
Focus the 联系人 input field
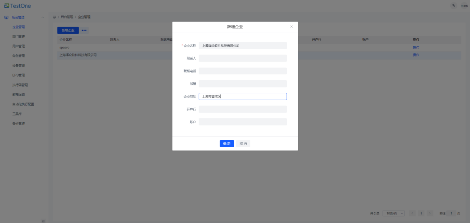pyautogui.click(x=243, y=58)
